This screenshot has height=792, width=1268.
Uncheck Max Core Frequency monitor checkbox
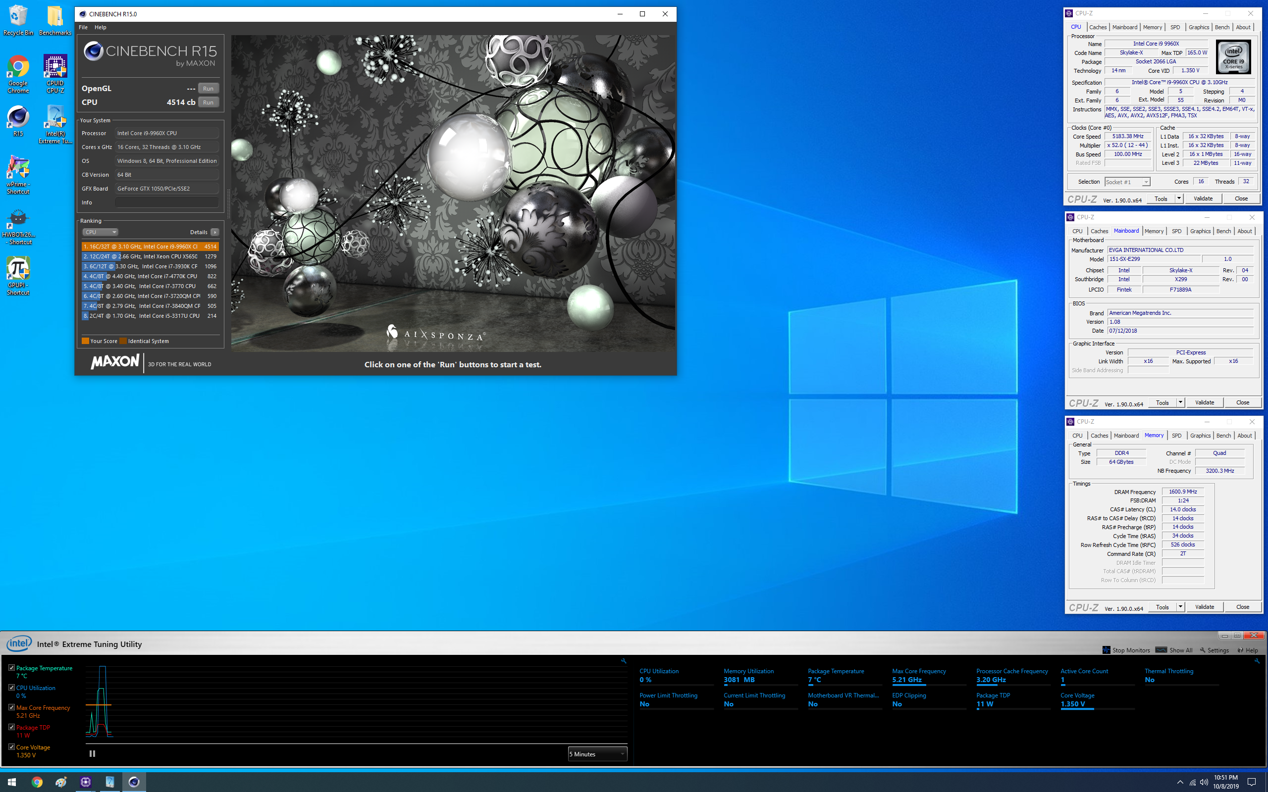(11, 707)
